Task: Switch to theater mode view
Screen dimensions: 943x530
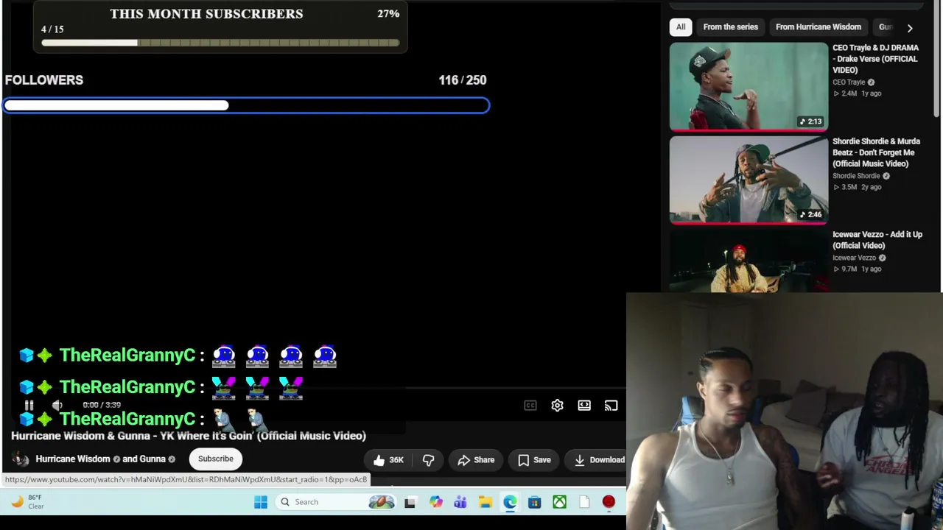Action: click(584, 406)
